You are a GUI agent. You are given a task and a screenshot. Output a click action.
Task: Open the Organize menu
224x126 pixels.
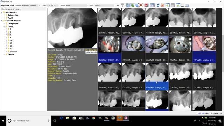[x=5, y=6]
